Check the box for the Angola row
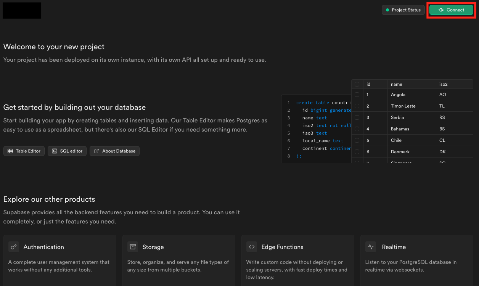This screenshot has height=286, width=479. [357, 95]
